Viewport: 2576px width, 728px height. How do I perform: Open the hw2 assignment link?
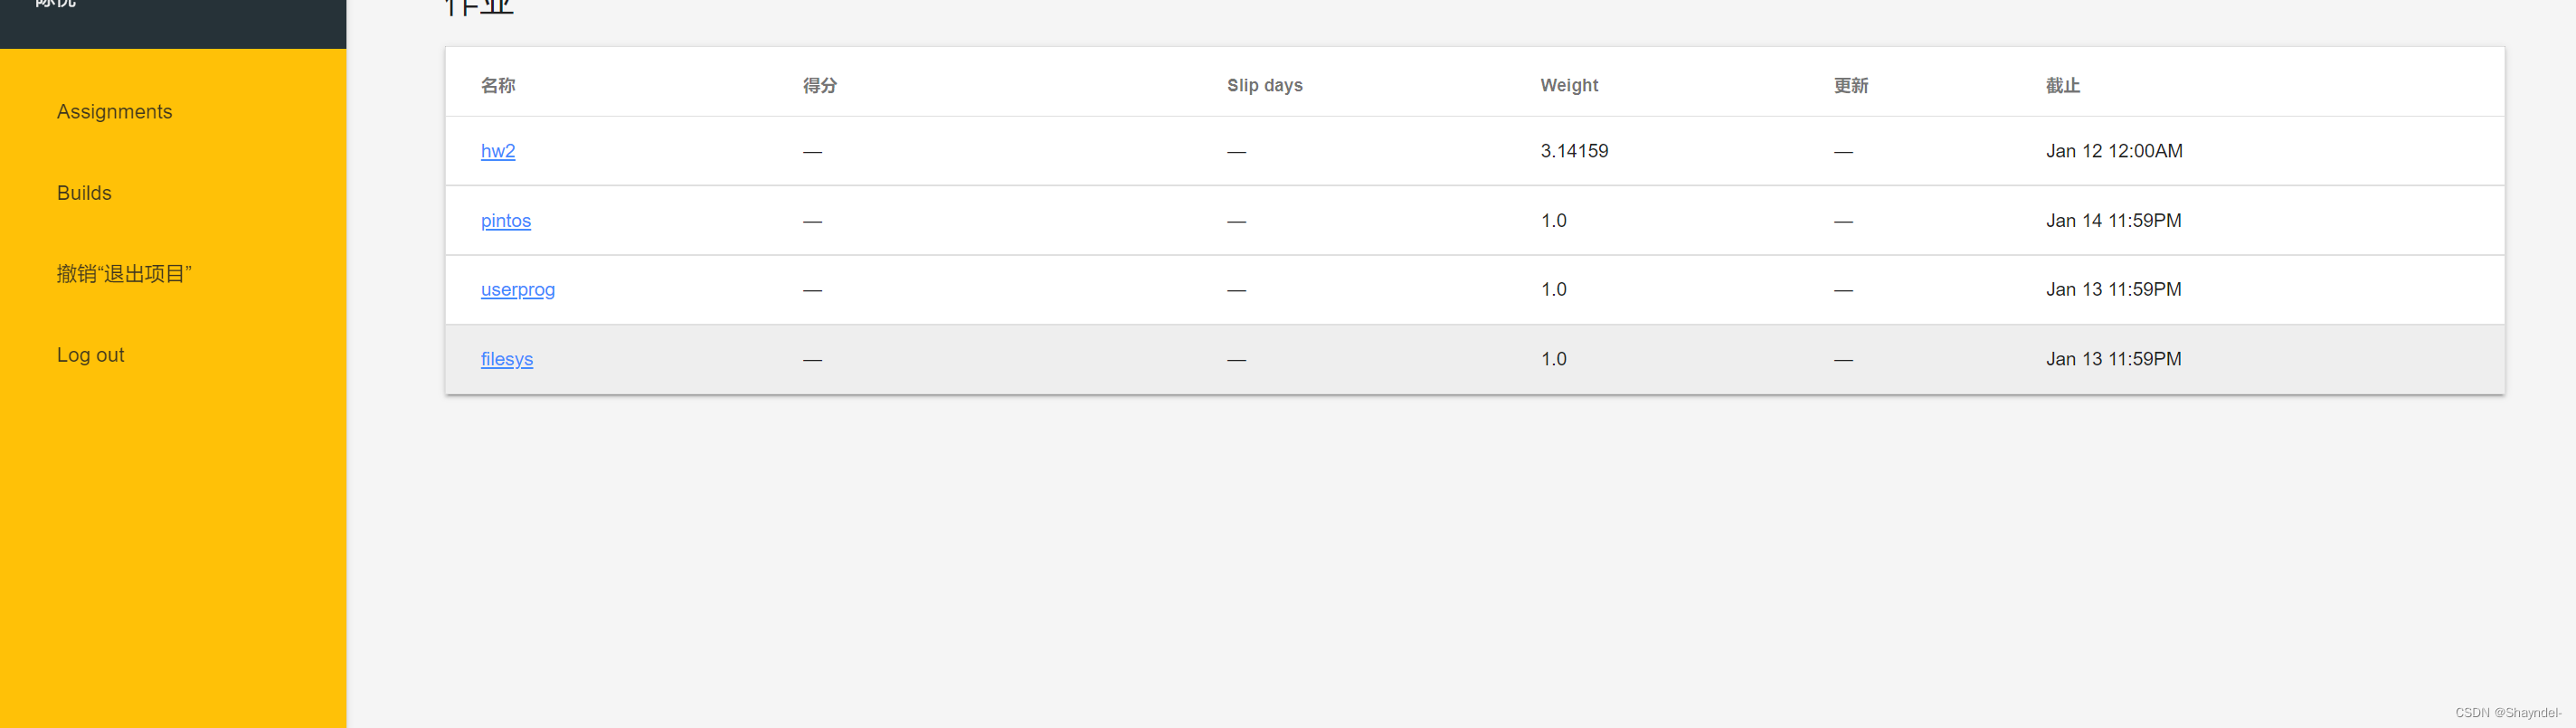click(x=498, y=151)
